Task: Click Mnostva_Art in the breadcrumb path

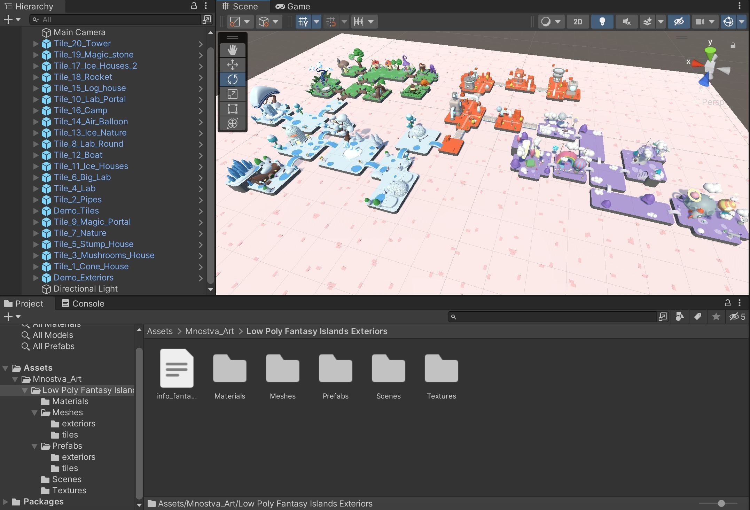Action: [x=209, y=331]
